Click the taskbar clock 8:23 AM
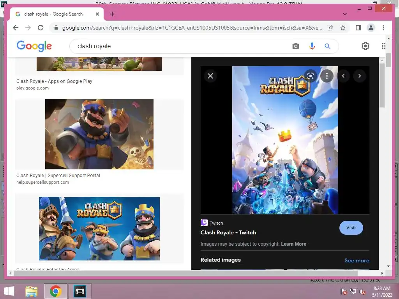Image resolution: width=399 pixels, height=299 pixels. point(382,288)
